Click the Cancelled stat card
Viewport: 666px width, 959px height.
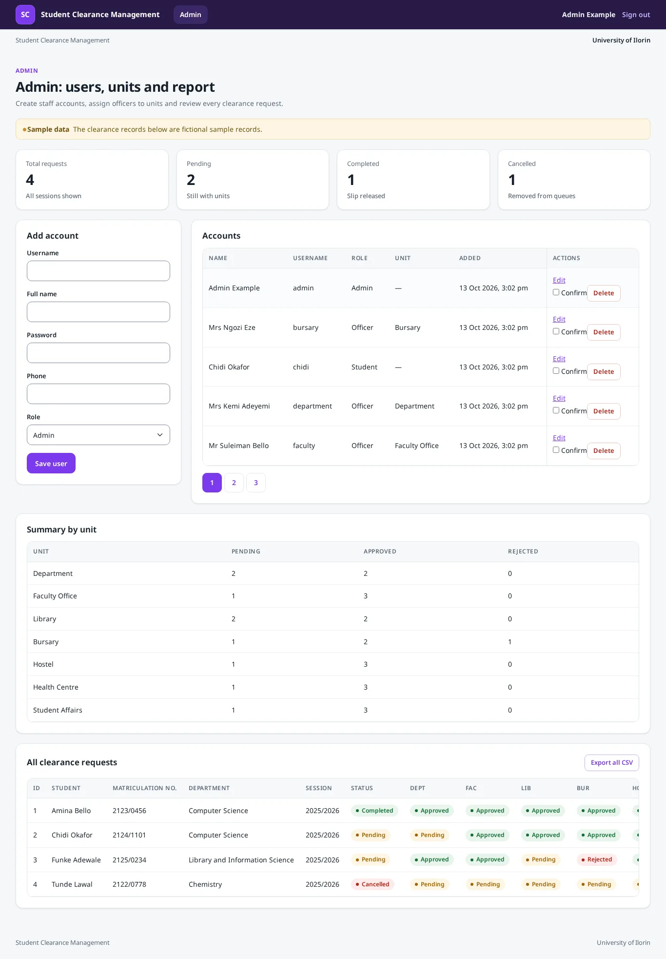(x=574, y=180)
